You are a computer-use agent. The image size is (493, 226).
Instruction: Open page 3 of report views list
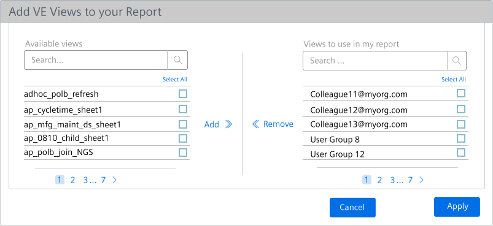point(392,180)
